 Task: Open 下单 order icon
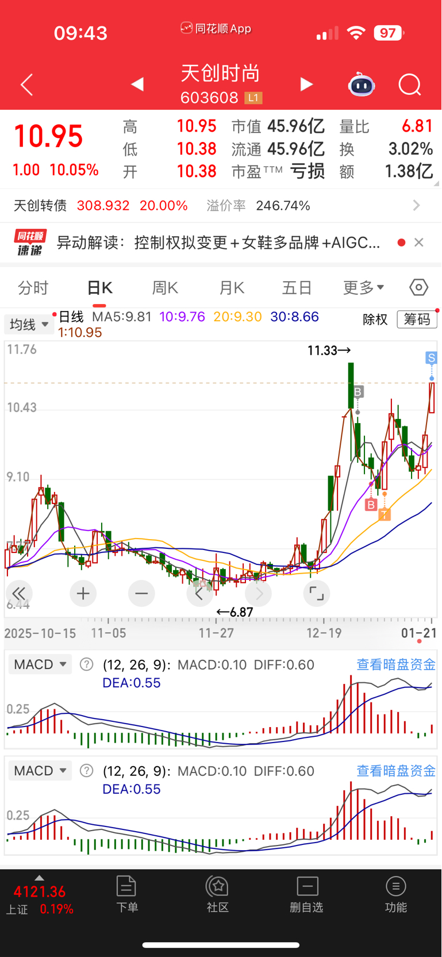(x=126, y=894)
